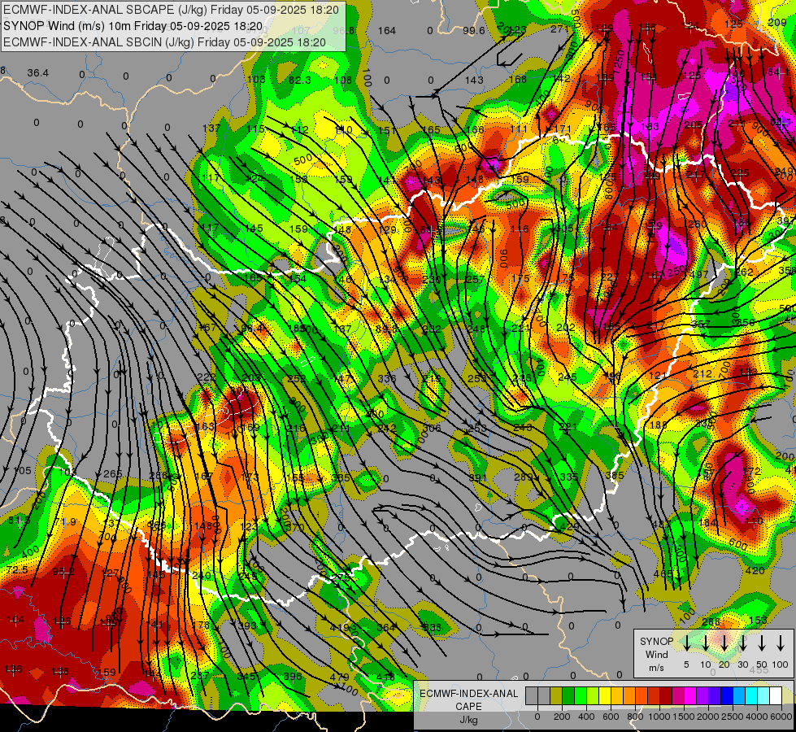Click the 429 value on the map

point(569,527)
